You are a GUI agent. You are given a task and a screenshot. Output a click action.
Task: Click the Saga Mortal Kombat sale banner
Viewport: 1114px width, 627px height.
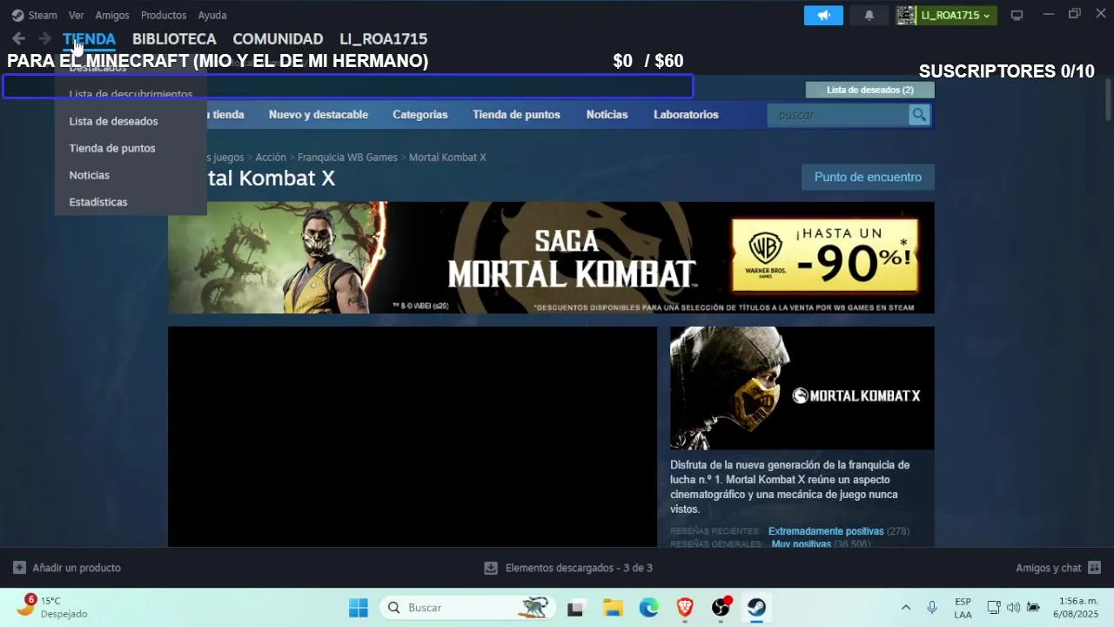[551, 258]
